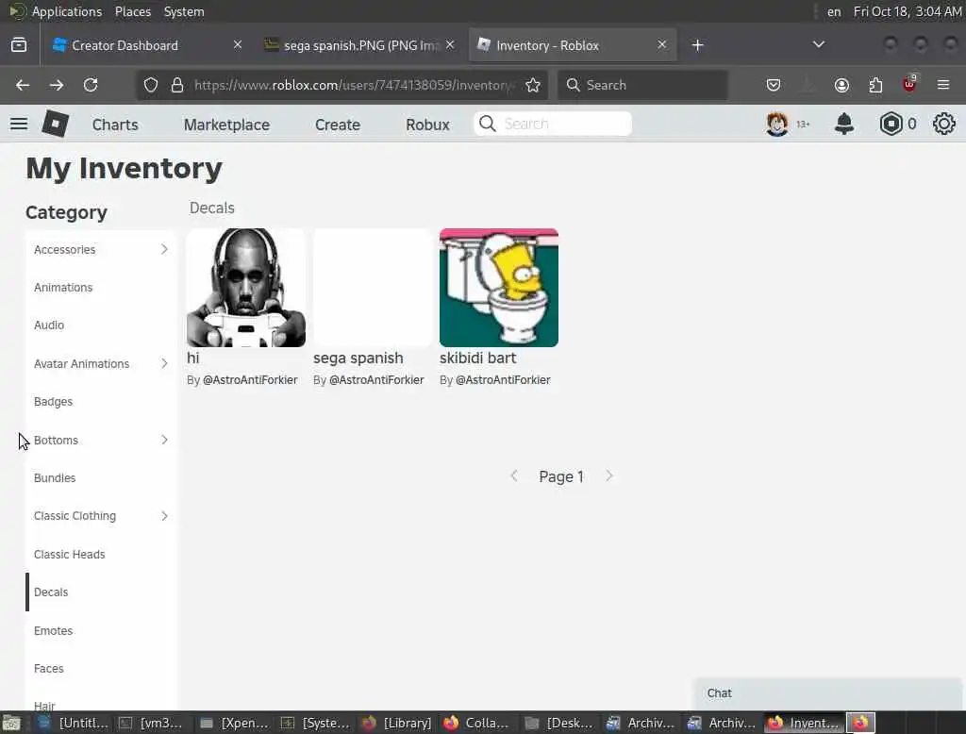The width and height of the screenshot is (966, 734).
Task: Close the sega spanish.PNG tab
Action: click(x=450, y=44)
